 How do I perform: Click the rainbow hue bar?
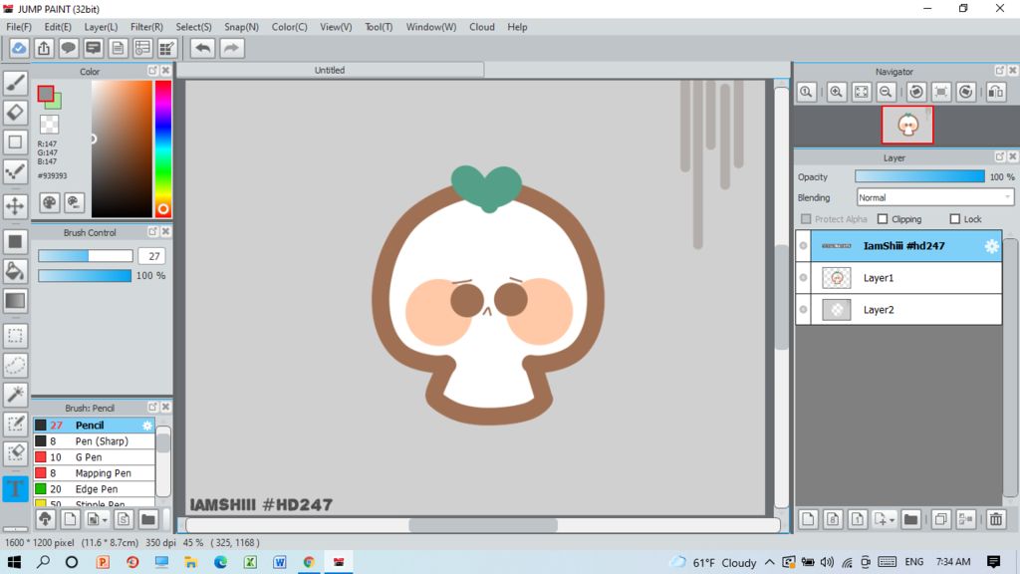coord(162,148)
